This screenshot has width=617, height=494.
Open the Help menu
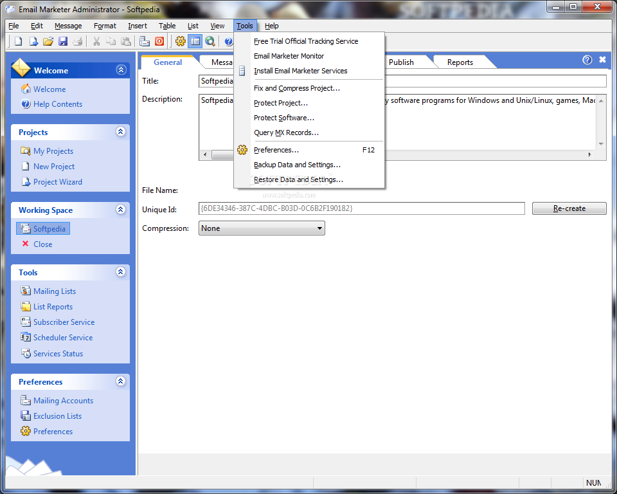[271, 26]
